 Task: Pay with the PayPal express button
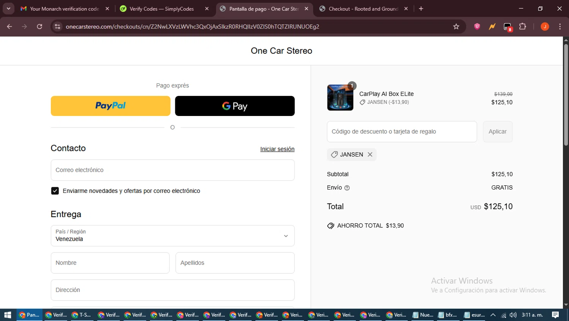point(110,106)
